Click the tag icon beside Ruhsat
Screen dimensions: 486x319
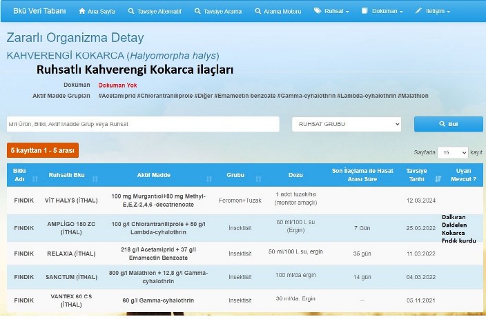(x=318, y=12)
